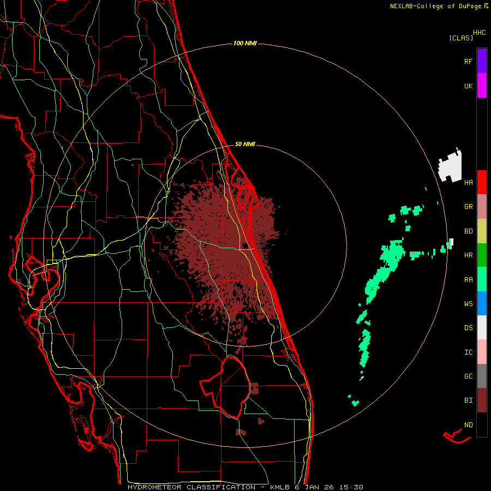Click the RF legend label

[468, 61]
